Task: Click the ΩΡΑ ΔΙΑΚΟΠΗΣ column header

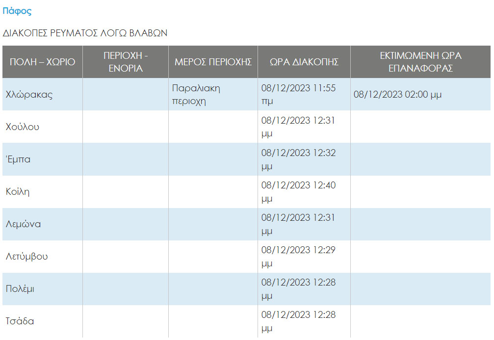Action: tap(304, 62)
